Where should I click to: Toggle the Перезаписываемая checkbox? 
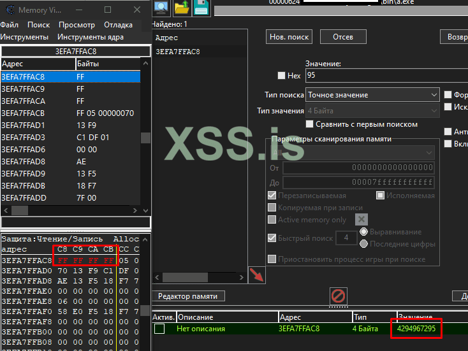[272, 196]
